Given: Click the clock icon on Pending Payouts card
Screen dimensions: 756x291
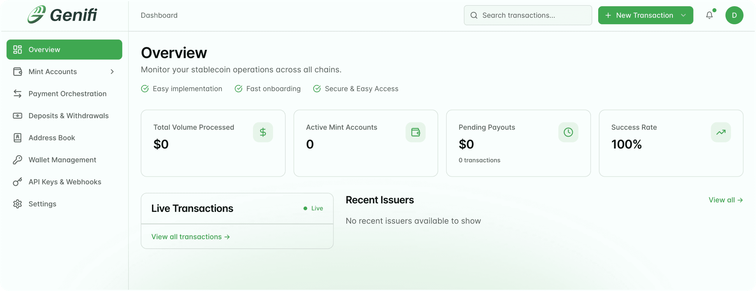Looking at the screenshot, I should click(568, 132).
